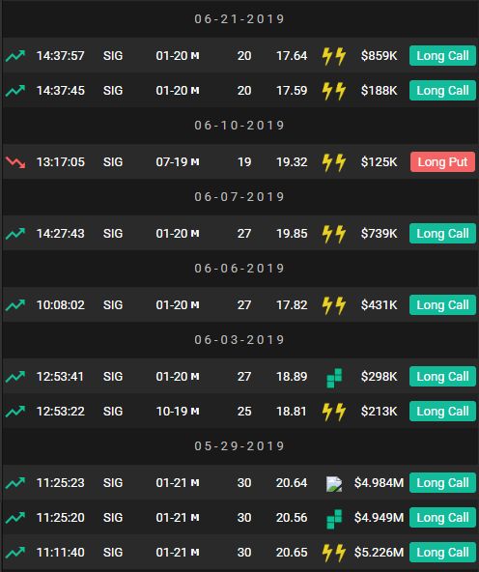Click the broken image icon for the $4.984M trade
Image resolution: width=479 pixels, height=572 pixels.
334,484
